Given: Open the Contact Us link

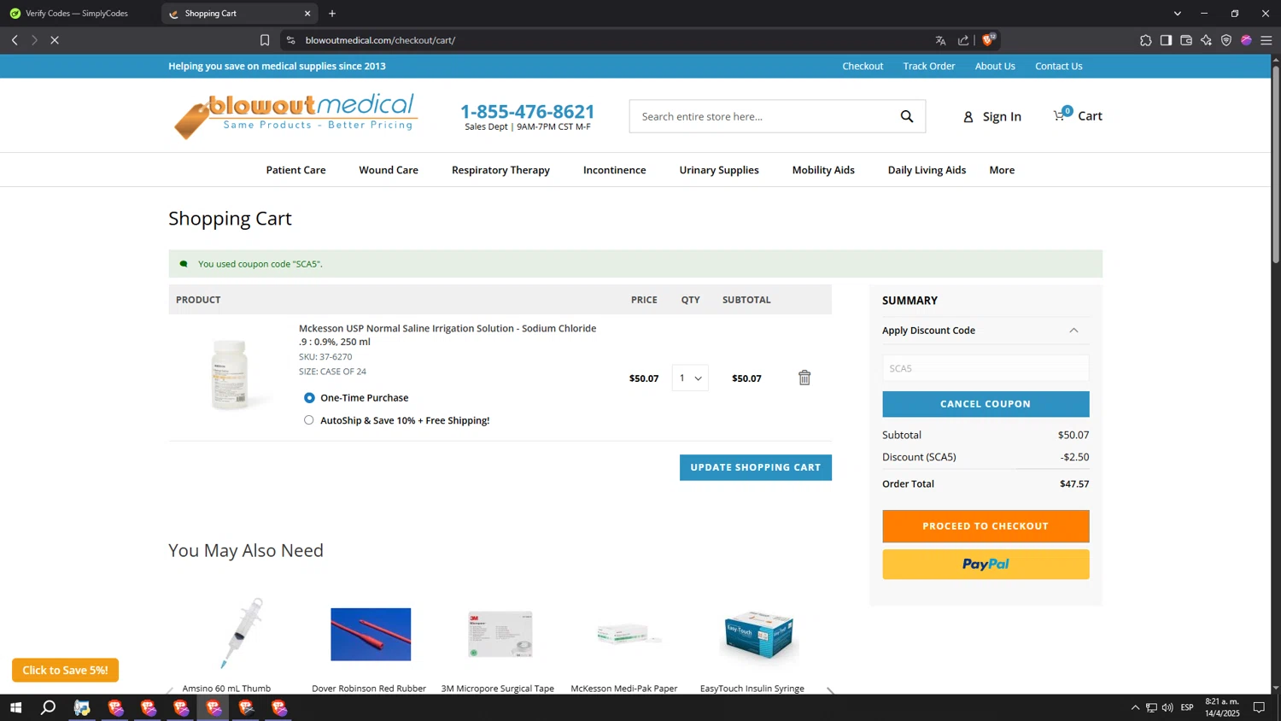Looking at the screenshot, I should pos(1058,66).
